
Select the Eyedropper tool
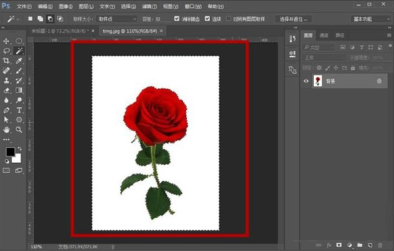tap(19, 61)
